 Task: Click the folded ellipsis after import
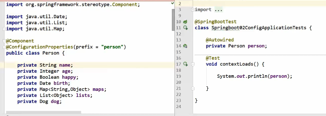(218, 10)
